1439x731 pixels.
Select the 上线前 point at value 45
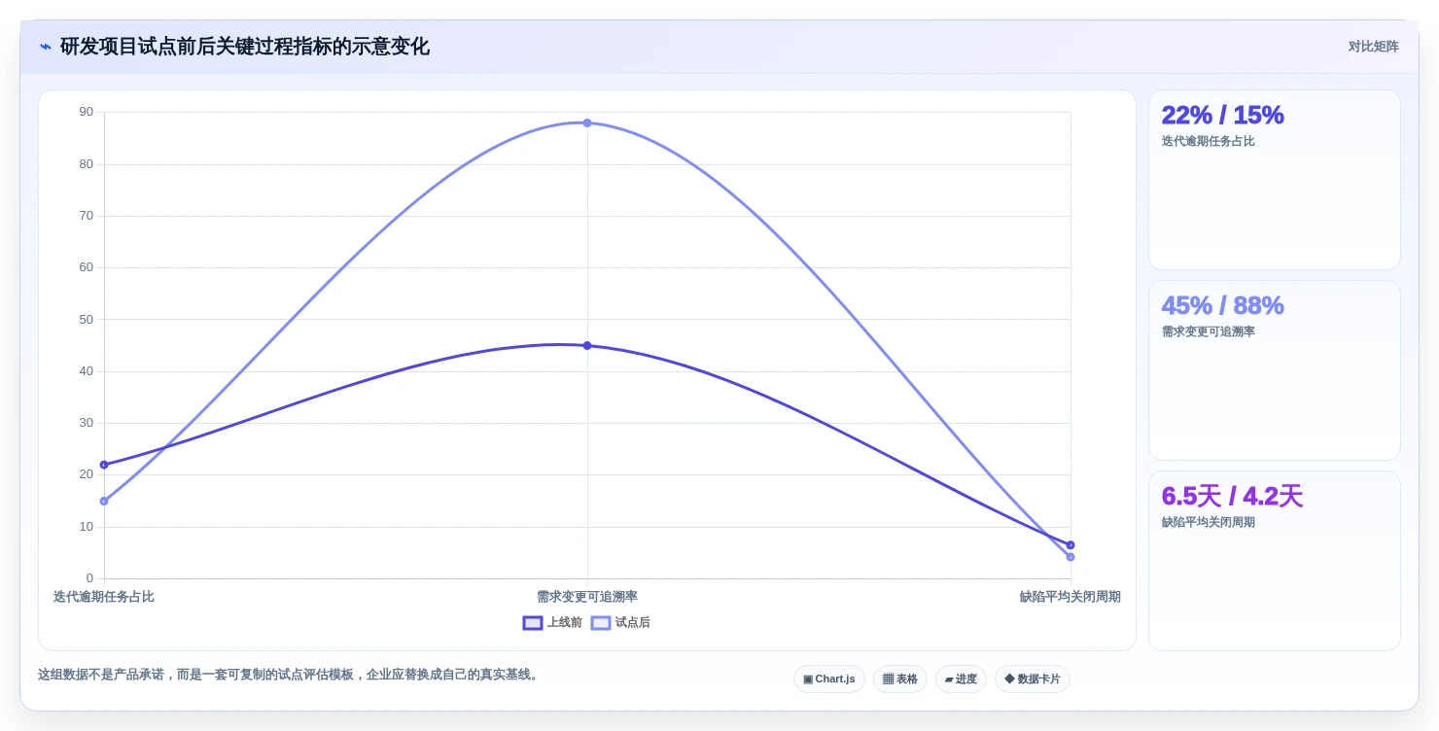click(x=587, y=345)
